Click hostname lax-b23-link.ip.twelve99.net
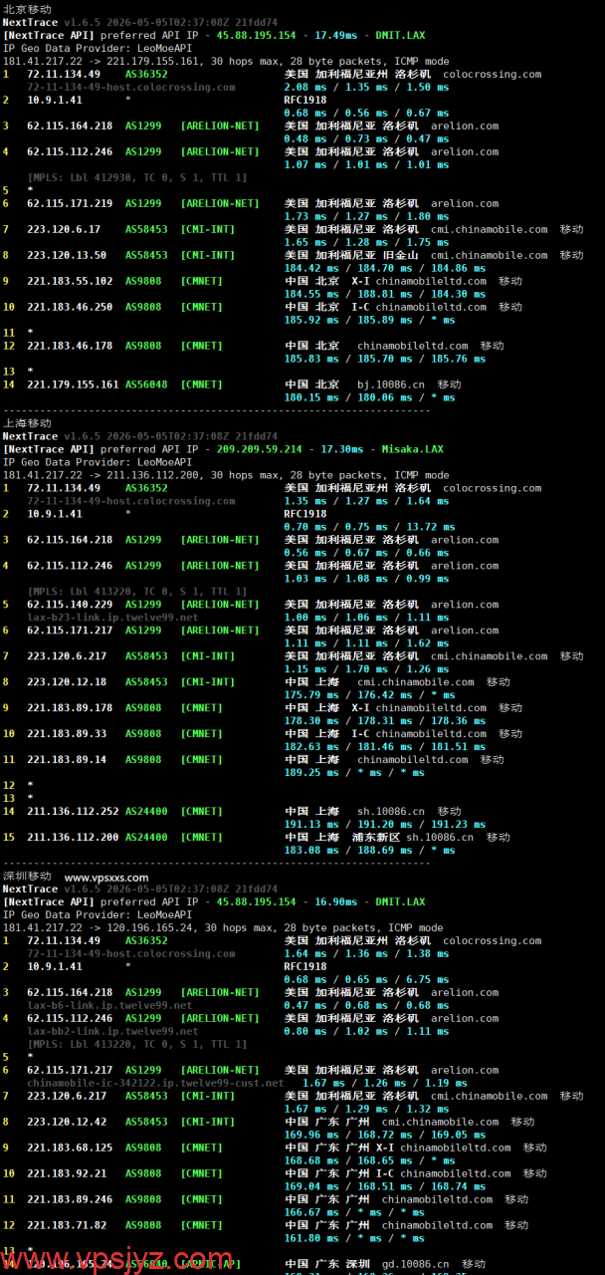Image resolution: width=605 pixels, height=1275 pixels. [x=112, y=618]
